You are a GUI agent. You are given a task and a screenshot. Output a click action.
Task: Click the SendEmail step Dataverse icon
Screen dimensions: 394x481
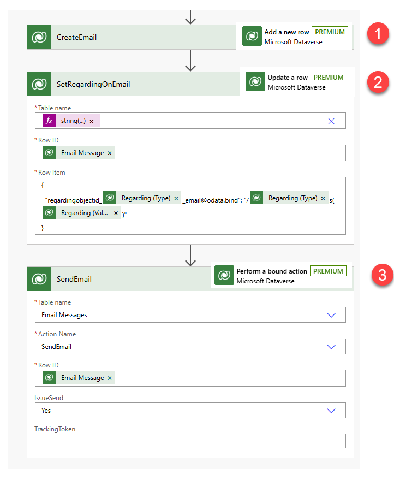coord(39,279)
